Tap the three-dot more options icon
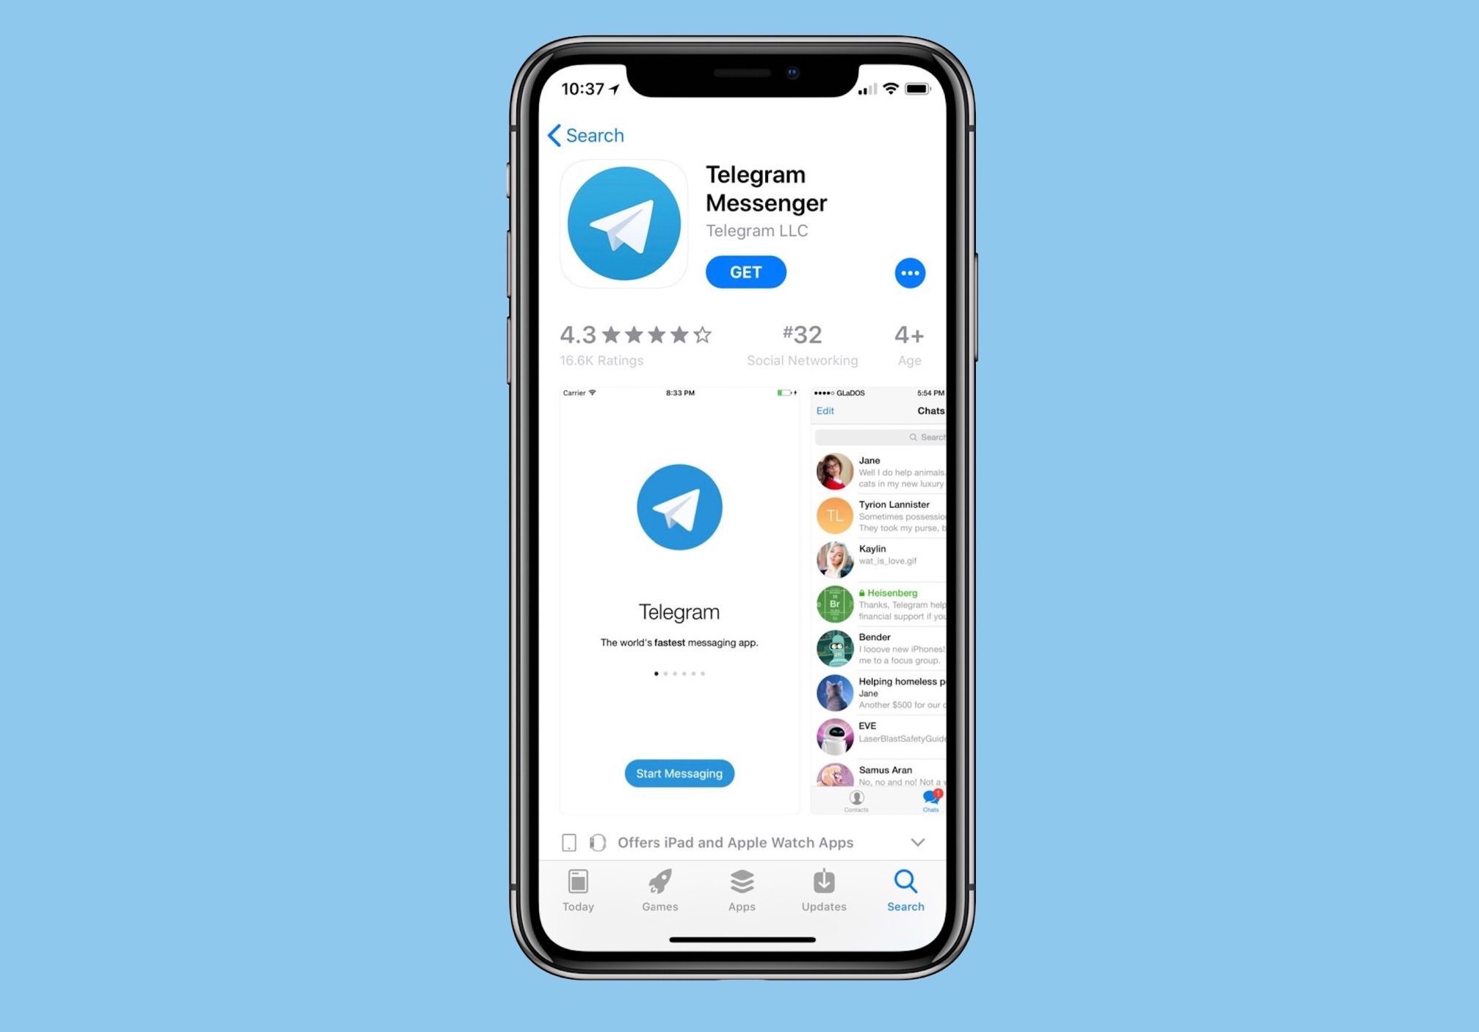Image resolution: width=1479 pixels, height=1032 pixels. [911, 273]
